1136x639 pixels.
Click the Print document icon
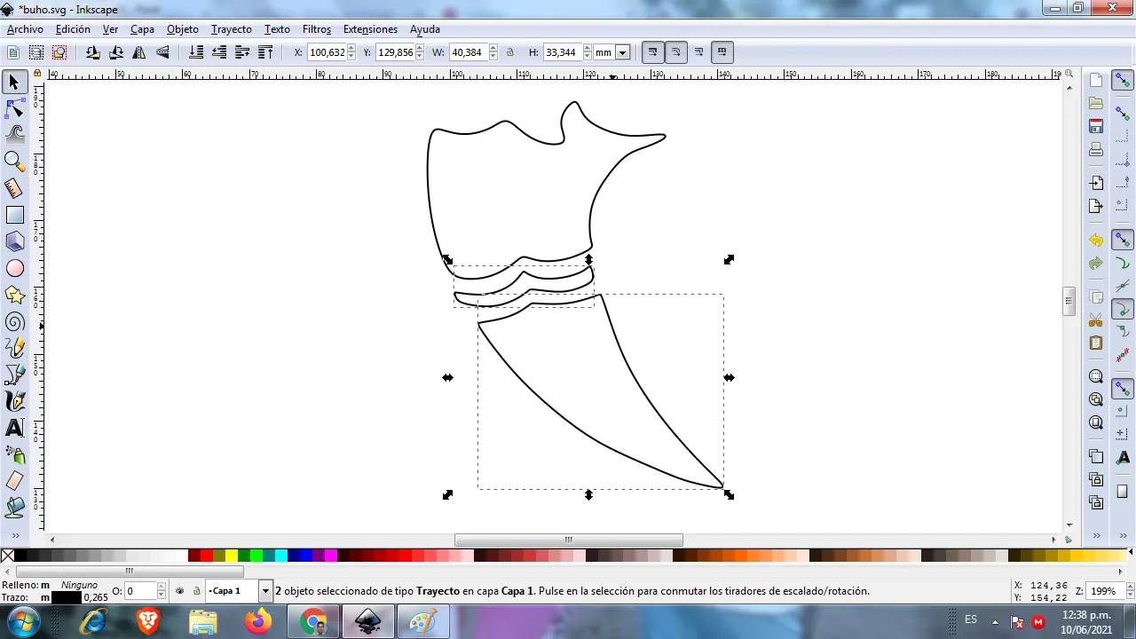pos(1096,149)
